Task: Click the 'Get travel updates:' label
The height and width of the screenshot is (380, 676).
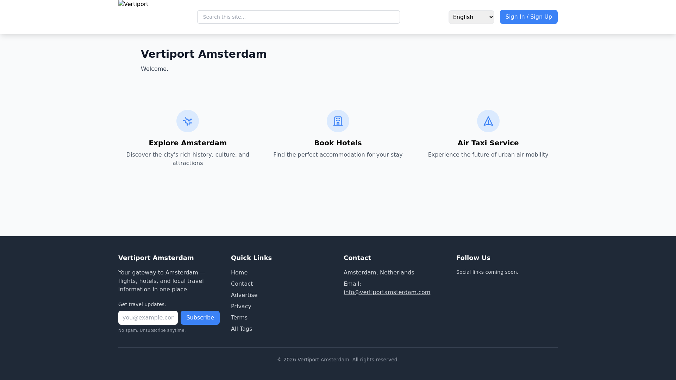Action: [x=142, y=304]
